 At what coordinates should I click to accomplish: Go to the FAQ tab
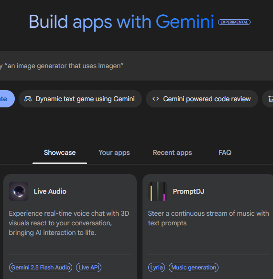(225, 152)
